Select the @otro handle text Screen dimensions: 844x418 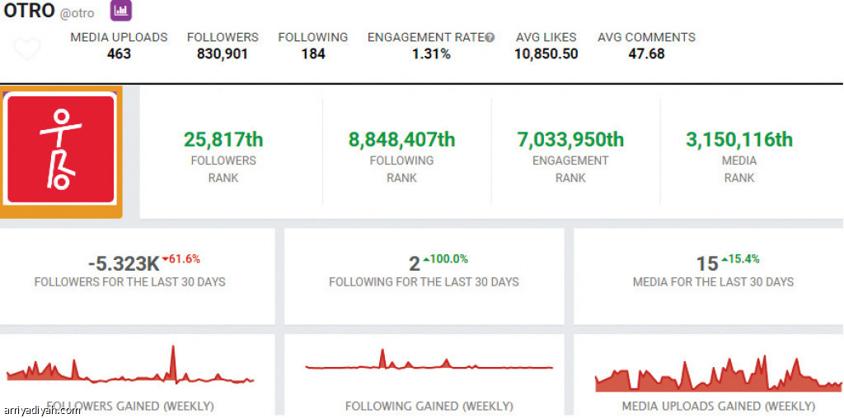pos(77,14)
